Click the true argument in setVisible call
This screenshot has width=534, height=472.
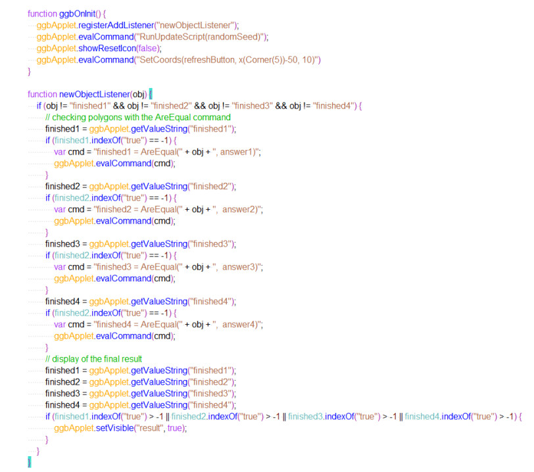tap(173, 428)
